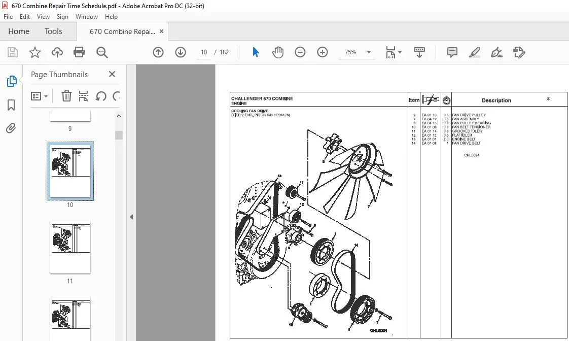The height and width of the screenshot is (341, 569).
Task: Click the thumbnail panel scrollbar handle
Action: click(119, 135)
